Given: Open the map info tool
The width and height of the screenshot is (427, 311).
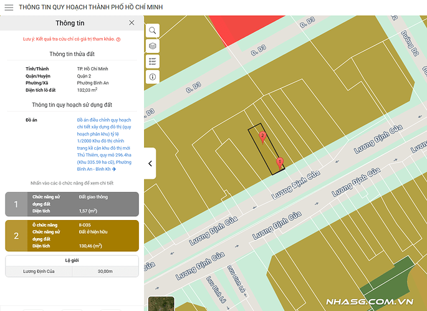Looking at the screenshot, I should point(153,77).
